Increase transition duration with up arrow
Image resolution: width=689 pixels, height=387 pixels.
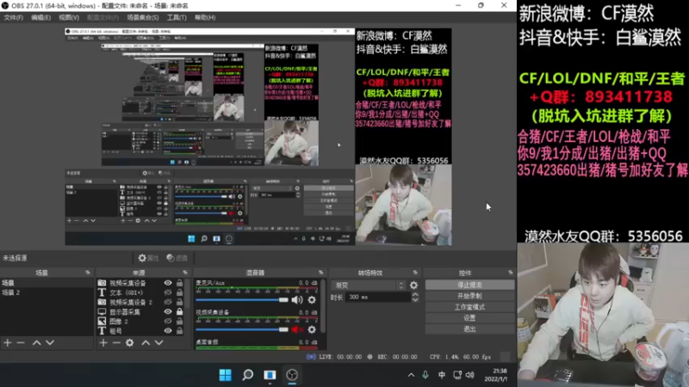coord(415,294)
